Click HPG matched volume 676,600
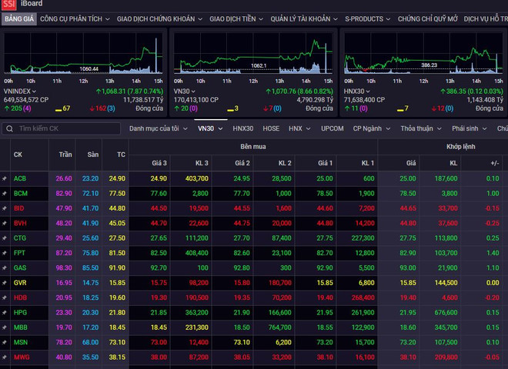Viewport: 508px width, 369px height. (x=446, y=312)
